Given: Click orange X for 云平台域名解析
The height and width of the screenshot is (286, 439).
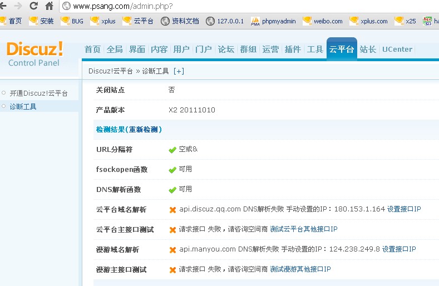Looking at the screenshot, I should (172, 210).
